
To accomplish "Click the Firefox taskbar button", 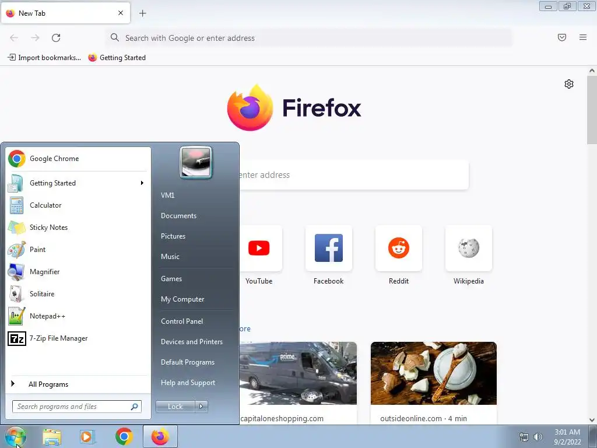I will pyautogui.click(x=160, y=436).
